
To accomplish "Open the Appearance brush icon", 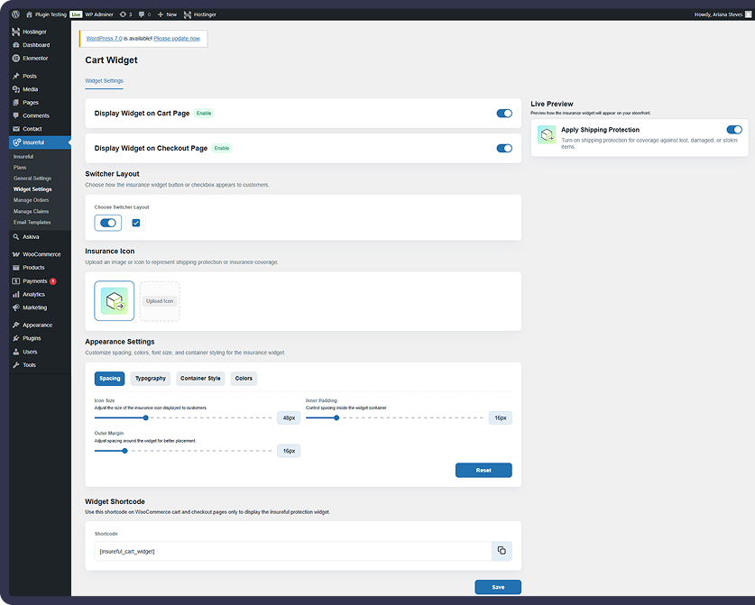I will 16,325.
